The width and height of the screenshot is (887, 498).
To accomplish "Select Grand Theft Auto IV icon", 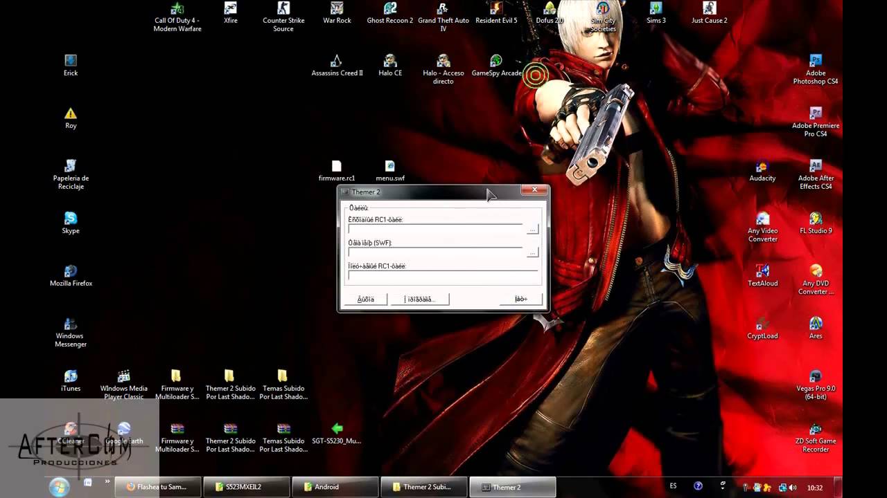I will (443, 17).
